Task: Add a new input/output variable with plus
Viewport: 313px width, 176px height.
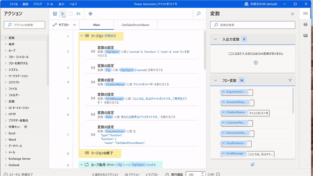Action: [x=255, y=63]
